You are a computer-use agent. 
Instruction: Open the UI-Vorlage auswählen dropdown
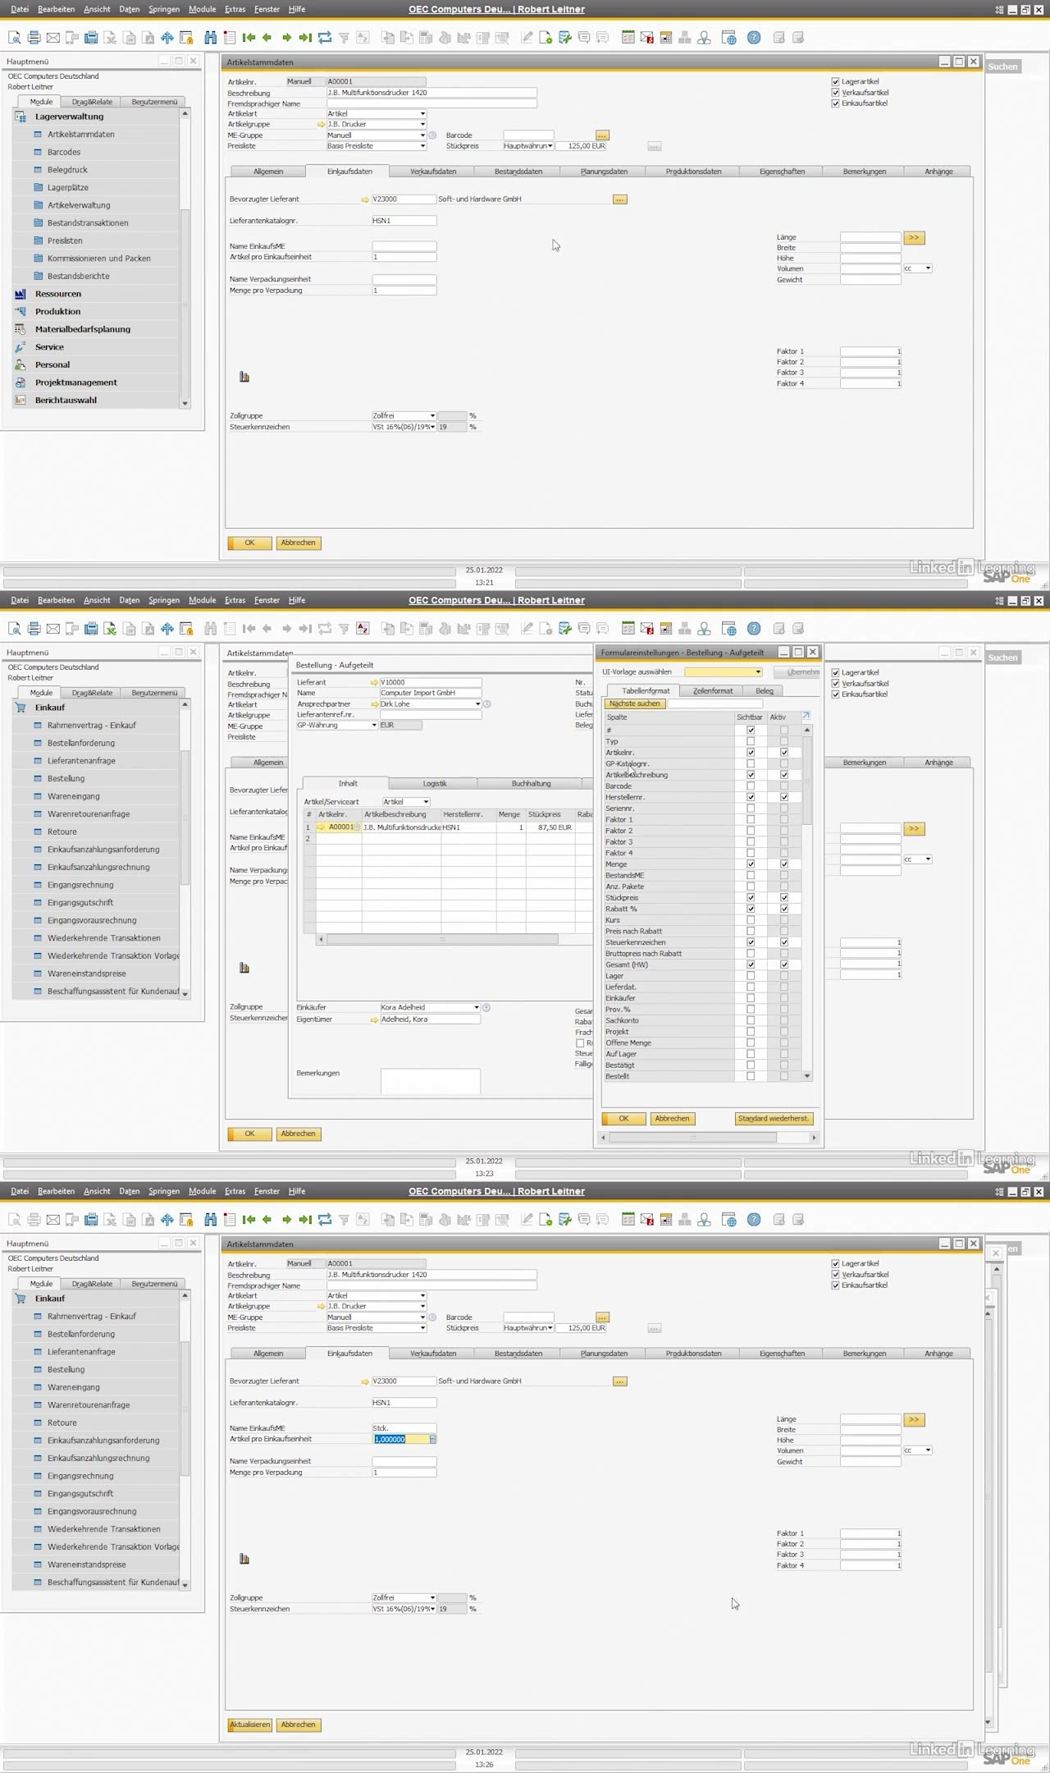tap(757, 672)
